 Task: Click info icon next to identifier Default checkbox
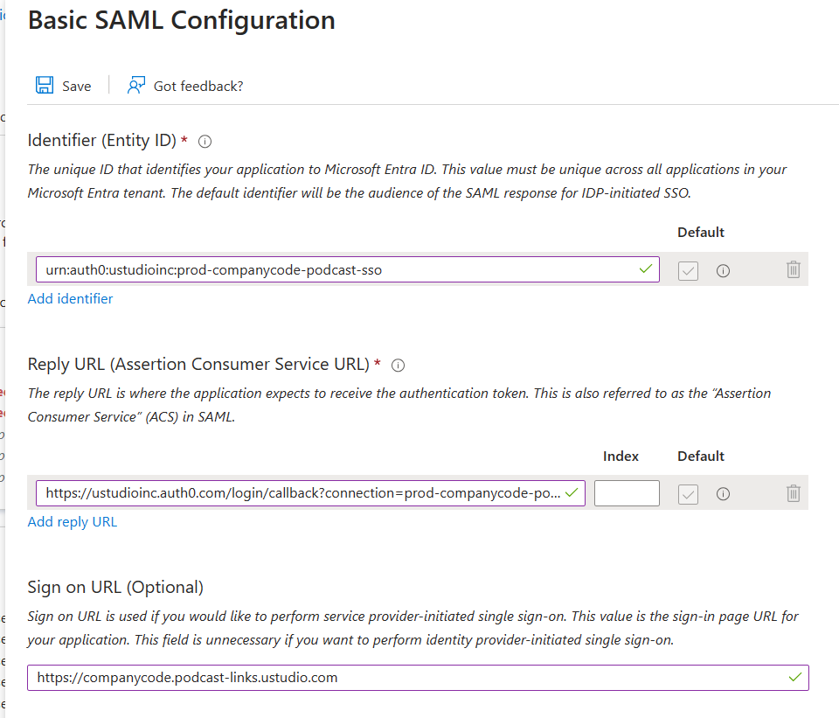coord(723,271)
